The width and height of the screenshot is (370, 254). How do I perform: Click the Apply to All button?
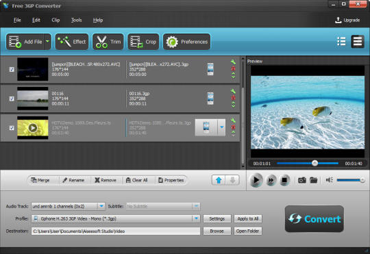pos(248,218)
